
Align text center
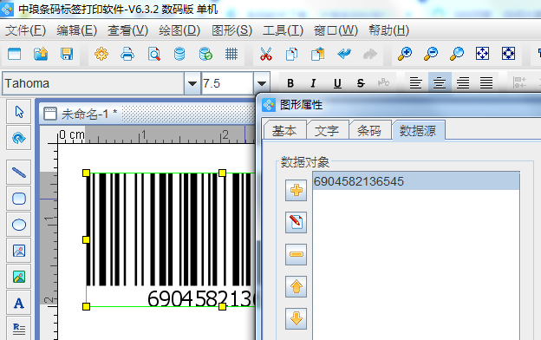pyautogui.click(x=440, y=83)
